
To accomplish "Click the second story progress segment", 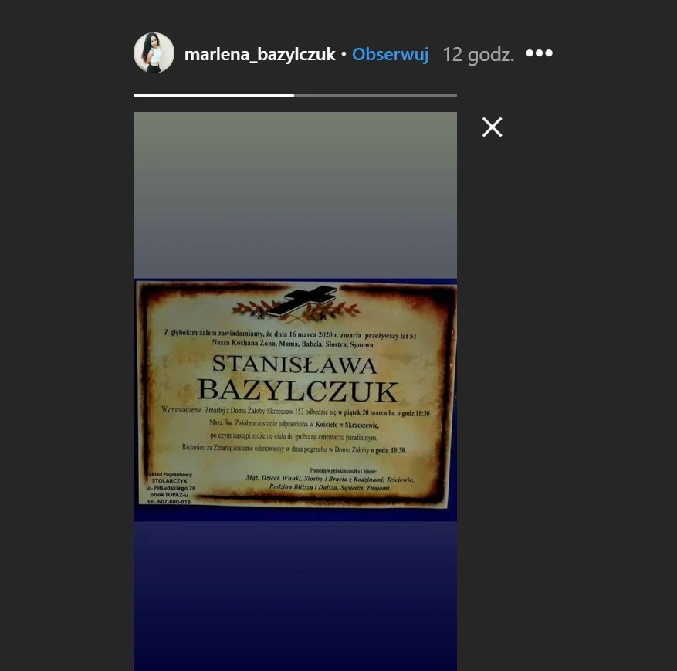I will click(374, 94).
